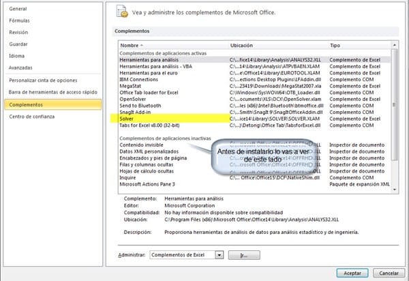The height and width of the screenshot is (281, 409).
Task: Open Centro de confianza settings
Action: click(x=32, y=117)
